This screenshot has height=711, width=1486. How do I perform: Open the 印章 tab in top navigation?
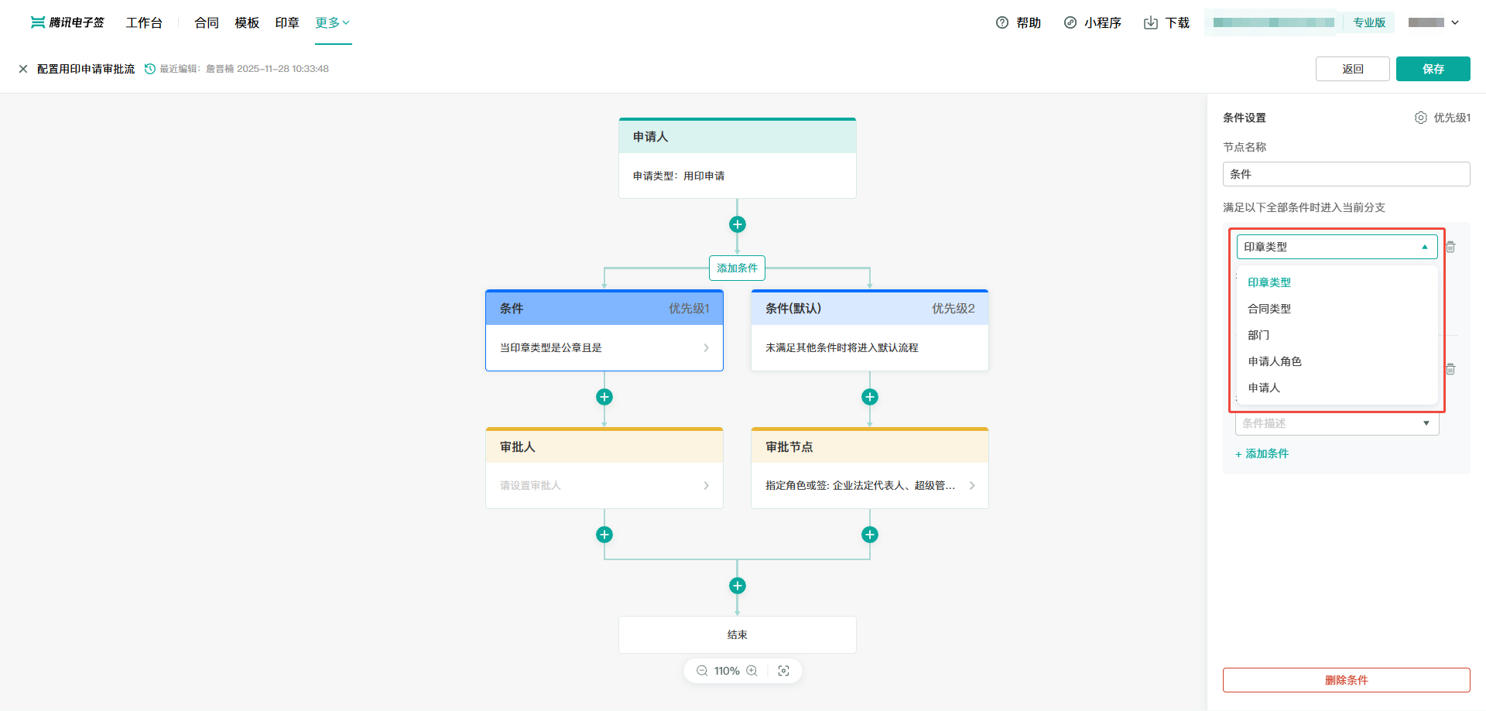[287, 22]
